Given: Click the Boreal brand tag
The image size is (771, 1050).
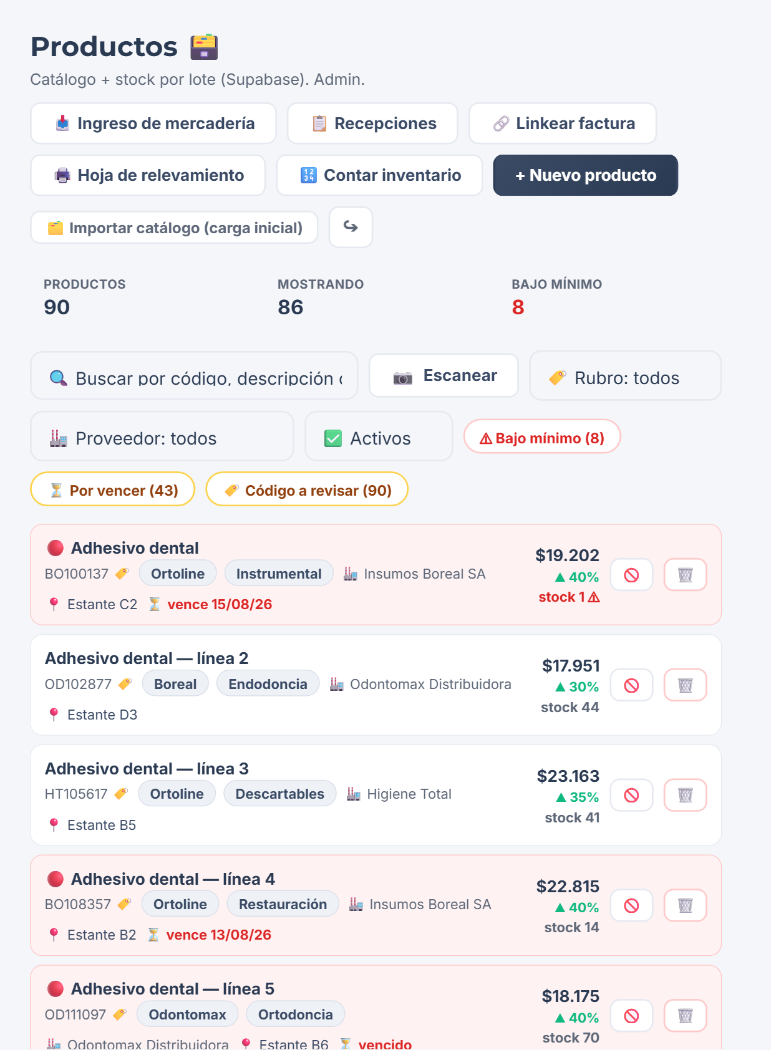Looking at the screenshot, I should point(175,684).
